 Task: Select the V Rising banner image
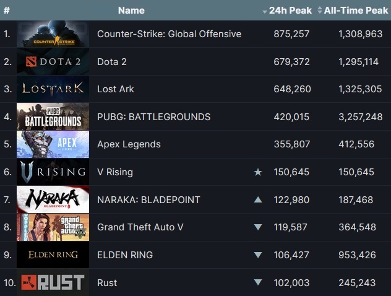pyautogui.click(x=53, y=172)
